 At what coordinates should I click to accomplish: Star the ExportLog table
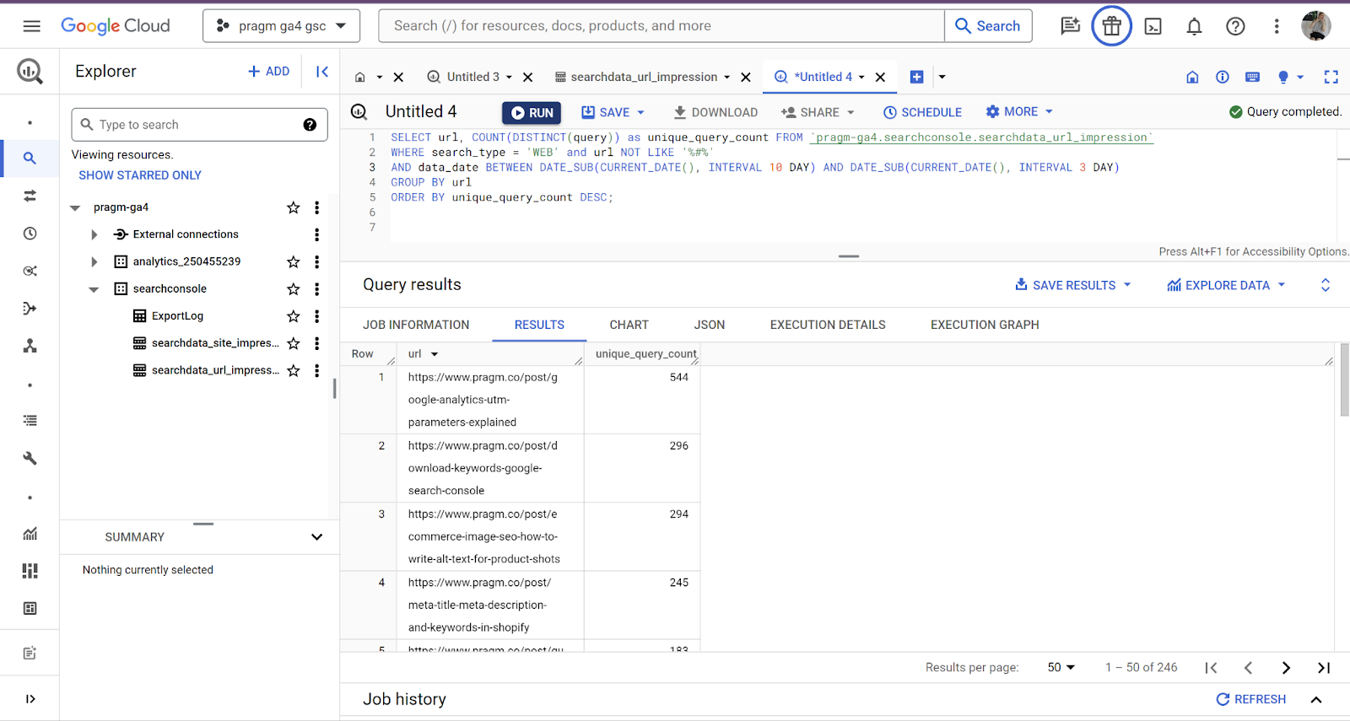[294, 316]
